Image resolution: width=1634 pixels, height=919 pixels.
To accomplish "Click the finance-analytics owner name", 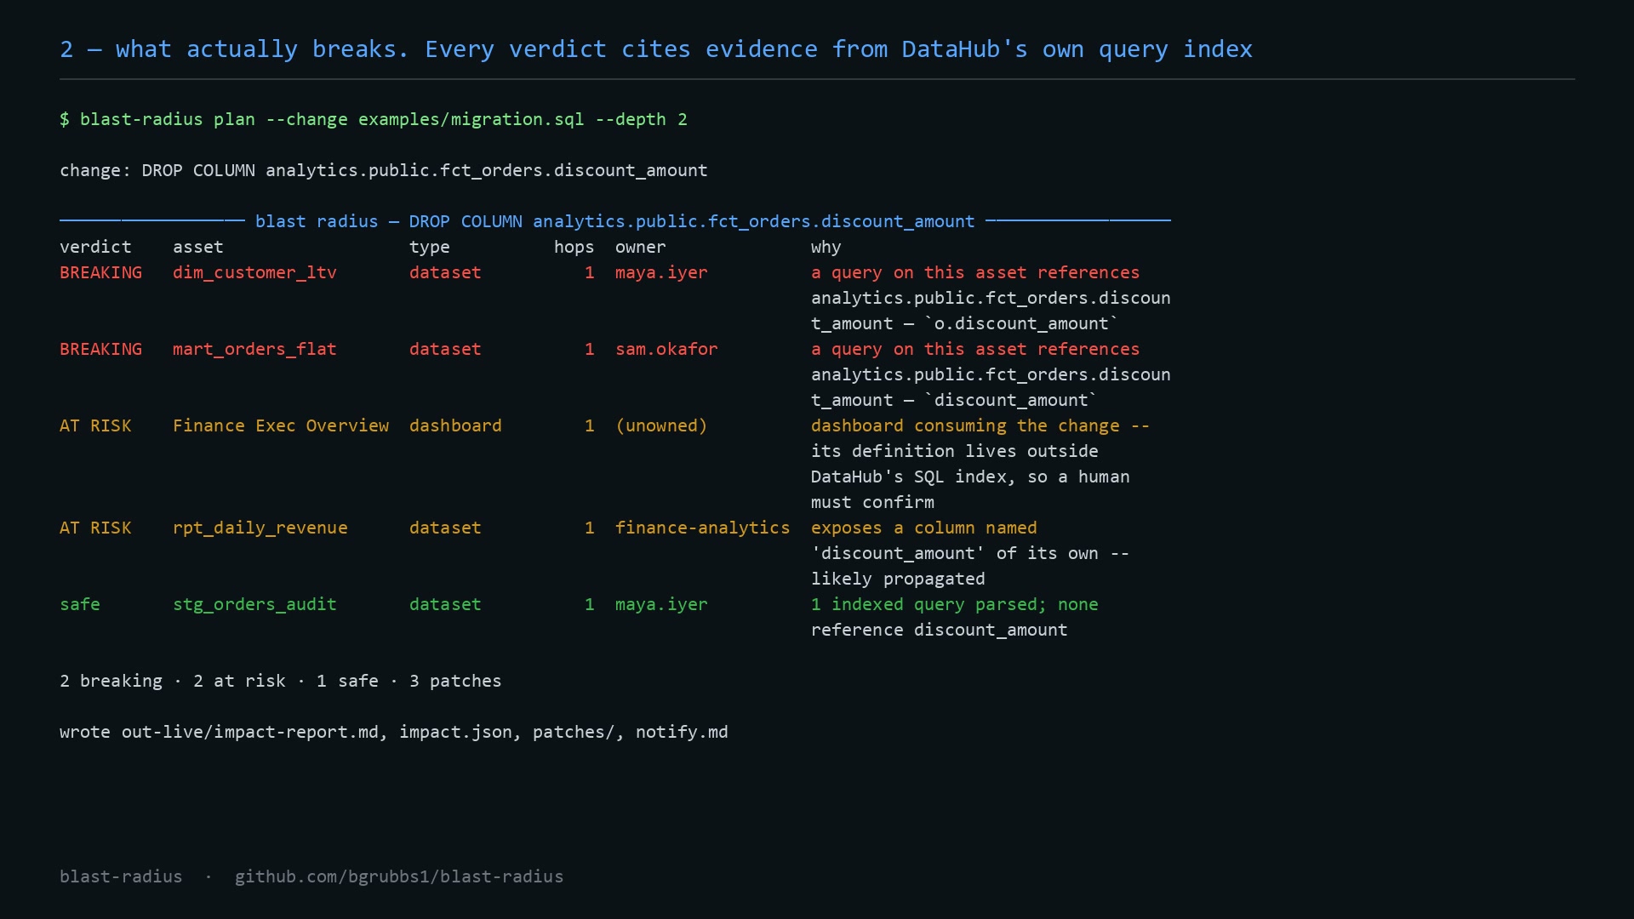I will click(702, 528).
